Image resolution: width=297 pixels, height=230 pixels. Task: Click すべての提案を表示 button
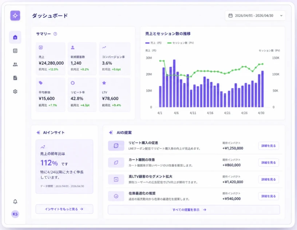[x=194, y=210]
